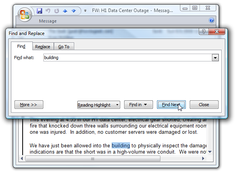Switch to the Replace tab
The width and height of the screenshot is (235, 173).
pos(43,47)
